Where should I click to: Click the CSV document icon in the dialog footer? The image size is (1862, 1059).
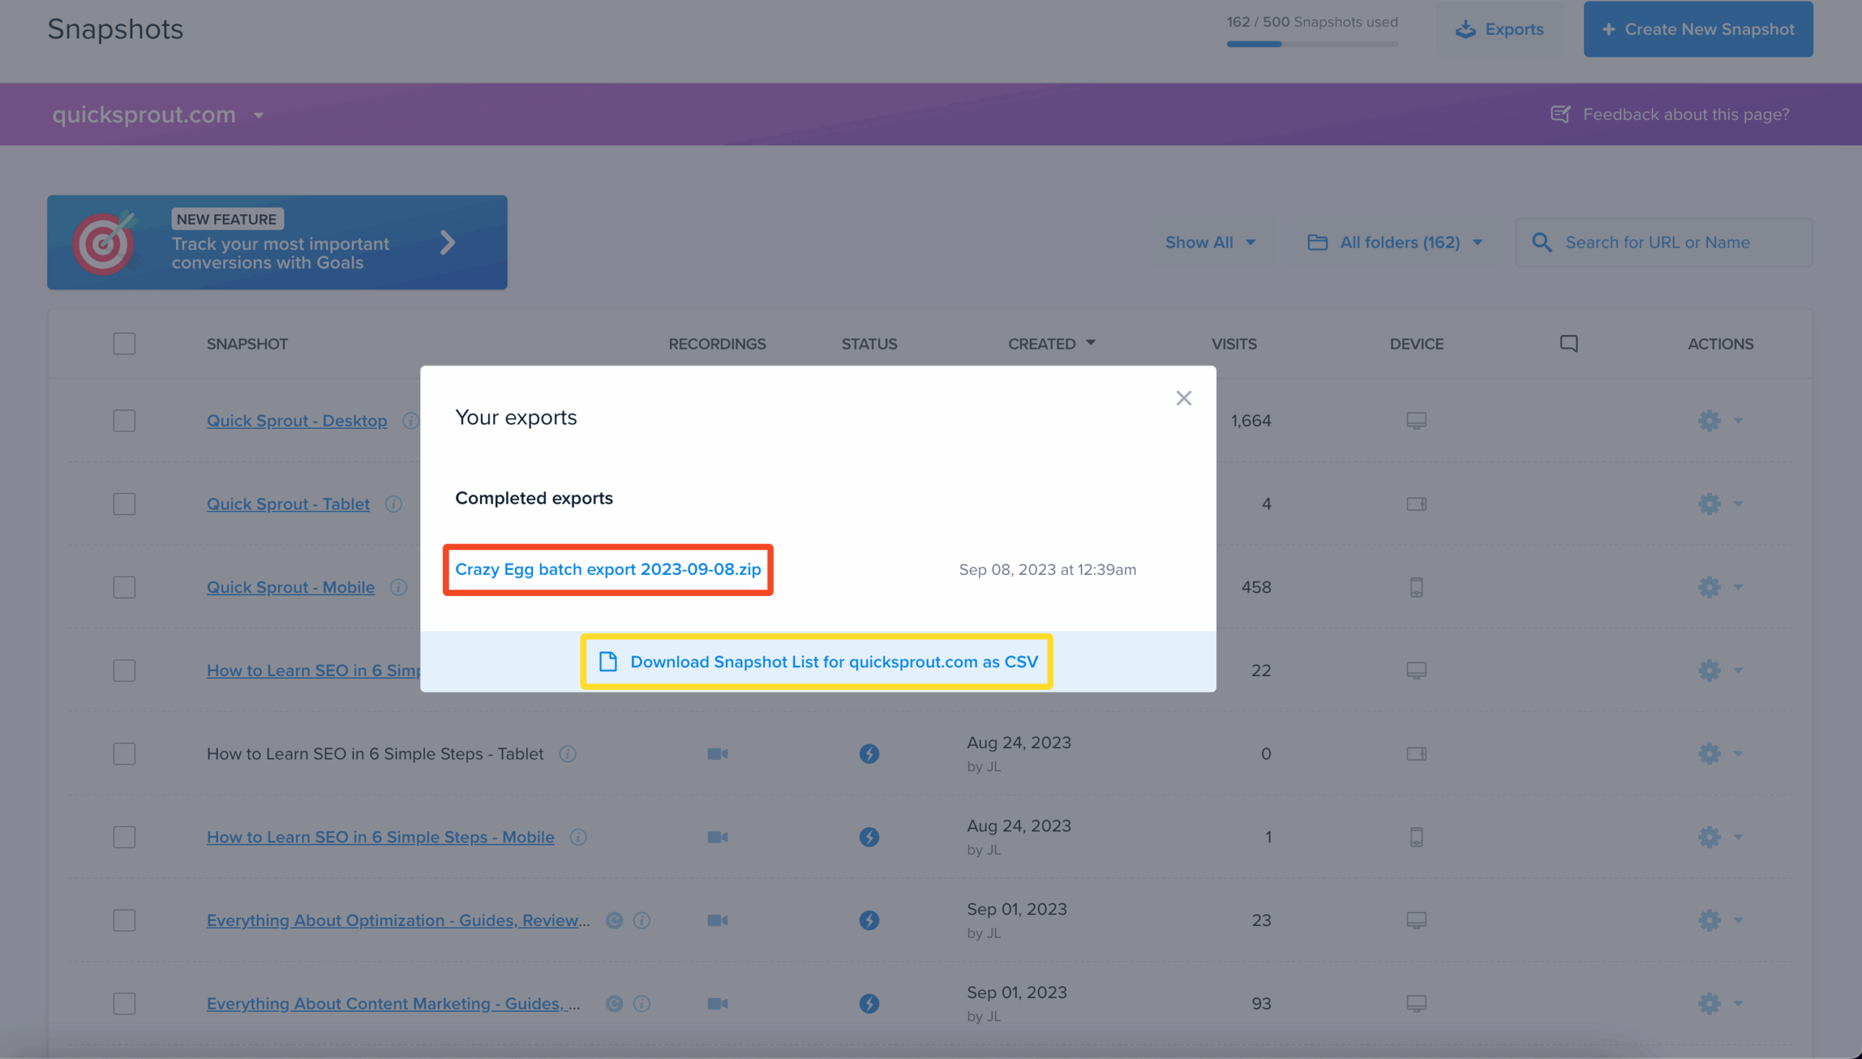[607, 662]
